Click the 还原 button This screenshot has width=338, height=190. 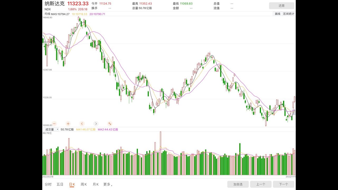tap(281, 6)
